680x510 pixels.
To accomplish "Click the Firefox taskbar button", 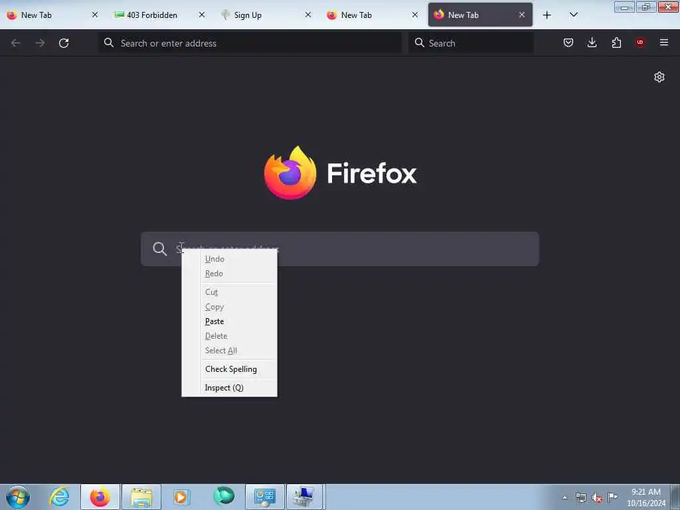I will pyautogui.click(x=100, y=497).
